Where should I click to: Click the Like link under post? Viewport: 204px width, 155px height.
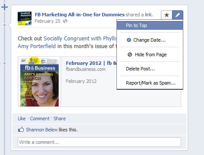click(x=22, y=119)
